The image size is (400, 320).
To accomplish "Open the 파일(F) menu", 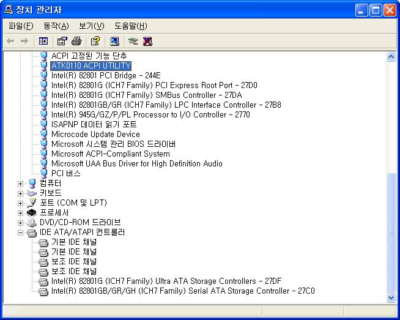I will point(21,26).
